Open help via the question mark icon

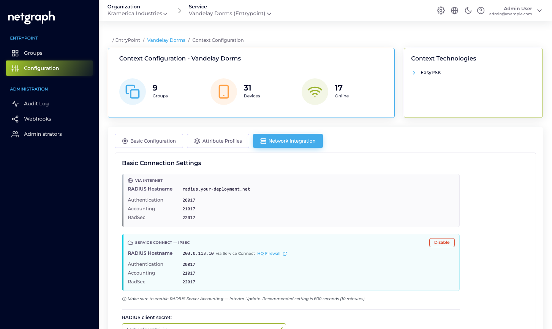pos(481,11)
